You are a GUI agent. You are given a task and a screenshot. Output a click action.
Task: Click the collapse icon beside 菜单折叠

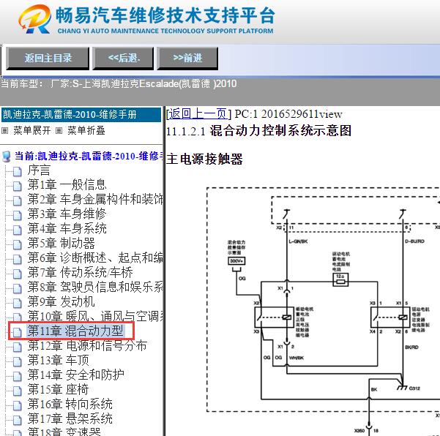[59, 130]
